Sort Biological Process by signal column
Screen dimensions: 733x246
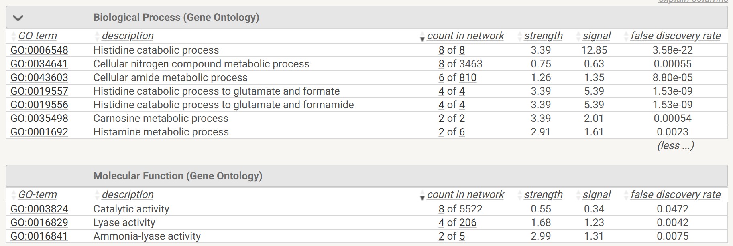coord(597,36)
